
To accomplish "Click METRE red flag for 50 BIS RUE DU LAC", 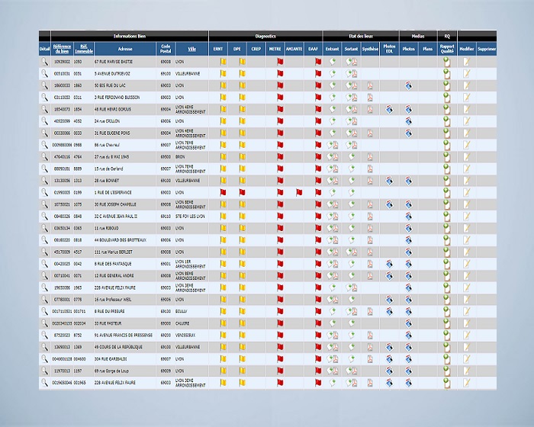I will 280,85.
